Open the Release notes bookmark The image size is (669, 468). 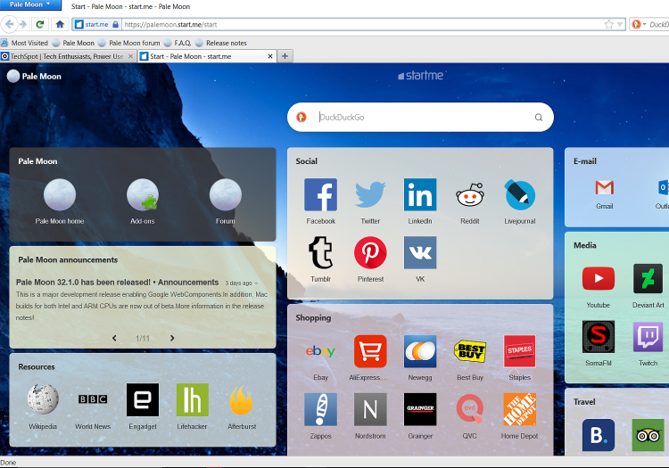coord(221,43)
